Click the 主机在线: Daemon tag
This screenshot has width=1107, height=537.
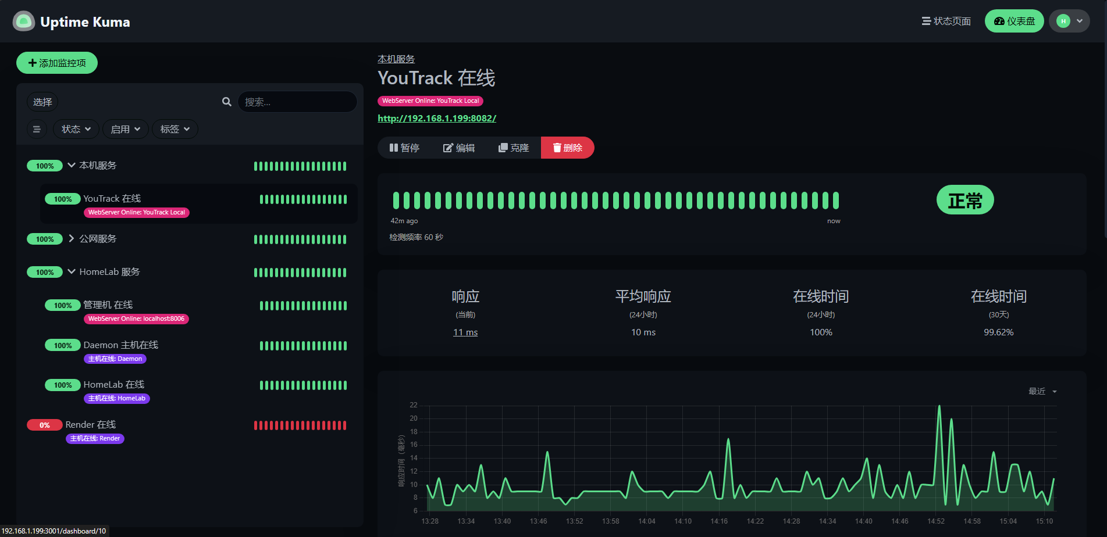pos(115,359)
